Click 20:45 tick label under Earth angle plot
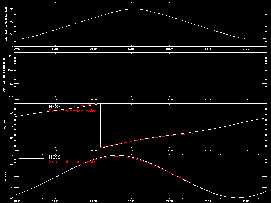 point(131,49)
